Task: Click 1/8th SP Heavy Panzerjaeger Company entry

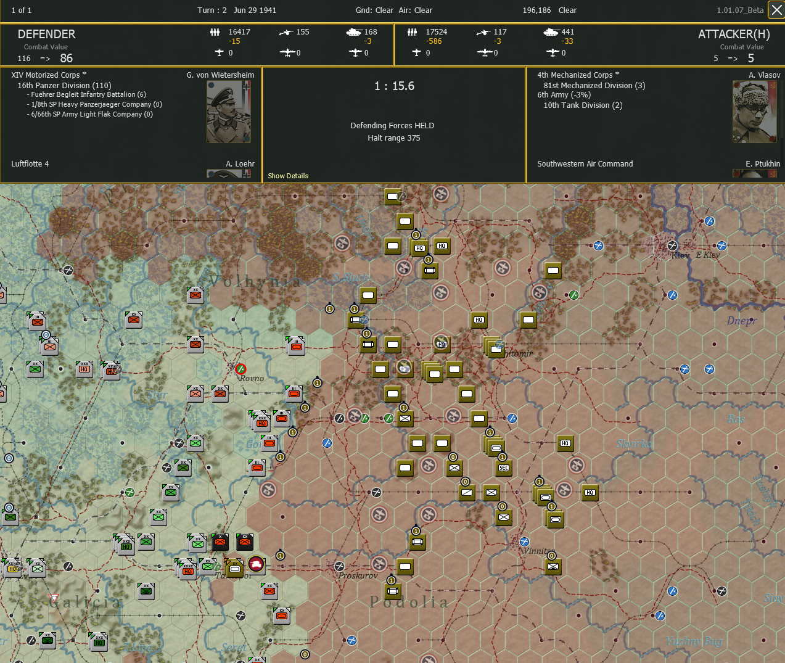Action: pyautogui.click(x=95, y=104)
